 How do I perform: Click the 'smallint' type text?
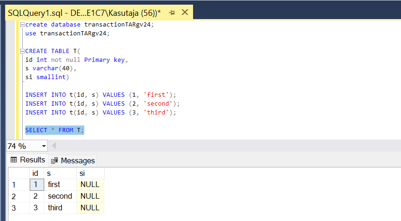click(x=51, y=77)
